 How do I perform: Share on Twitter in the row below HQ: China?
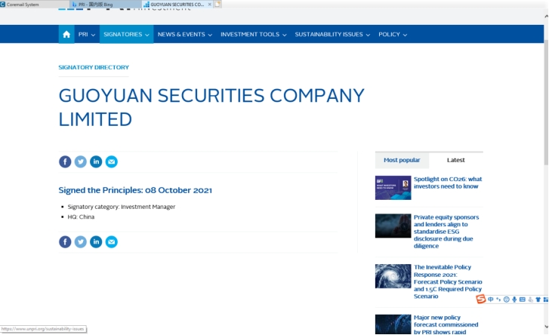click(x=81, y=241)
